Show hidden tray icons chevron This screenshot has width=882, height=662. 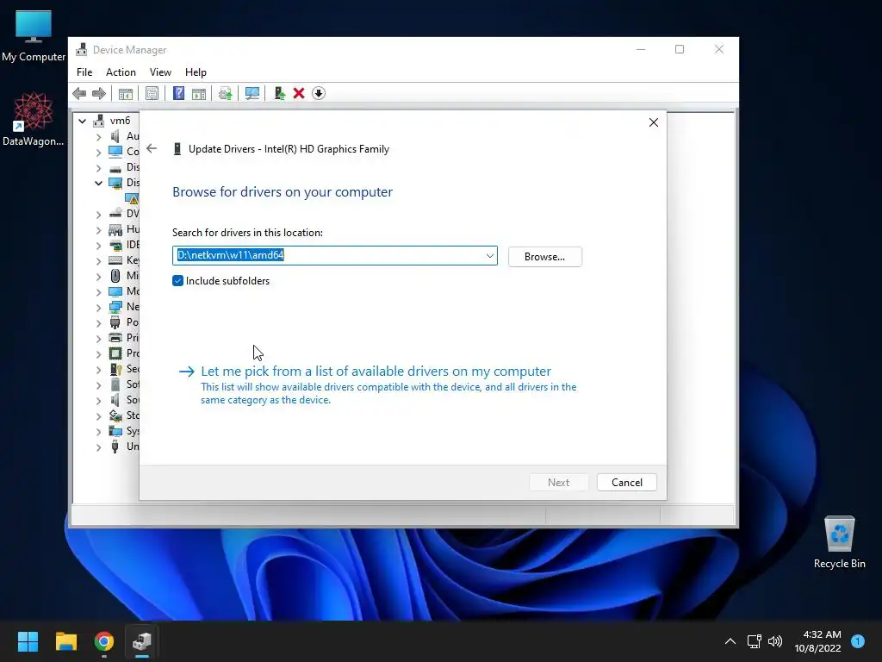tap(730, 641)
